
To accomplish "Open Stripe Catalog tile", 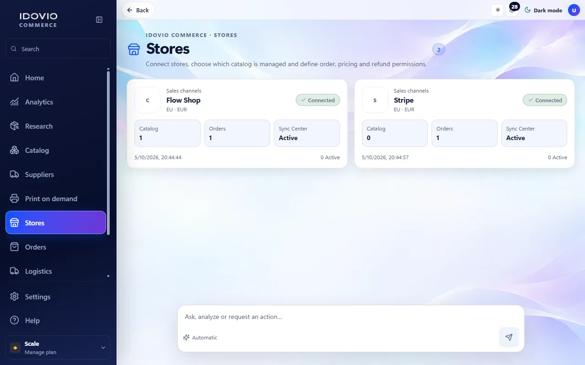I will click(x=394, y=133).
